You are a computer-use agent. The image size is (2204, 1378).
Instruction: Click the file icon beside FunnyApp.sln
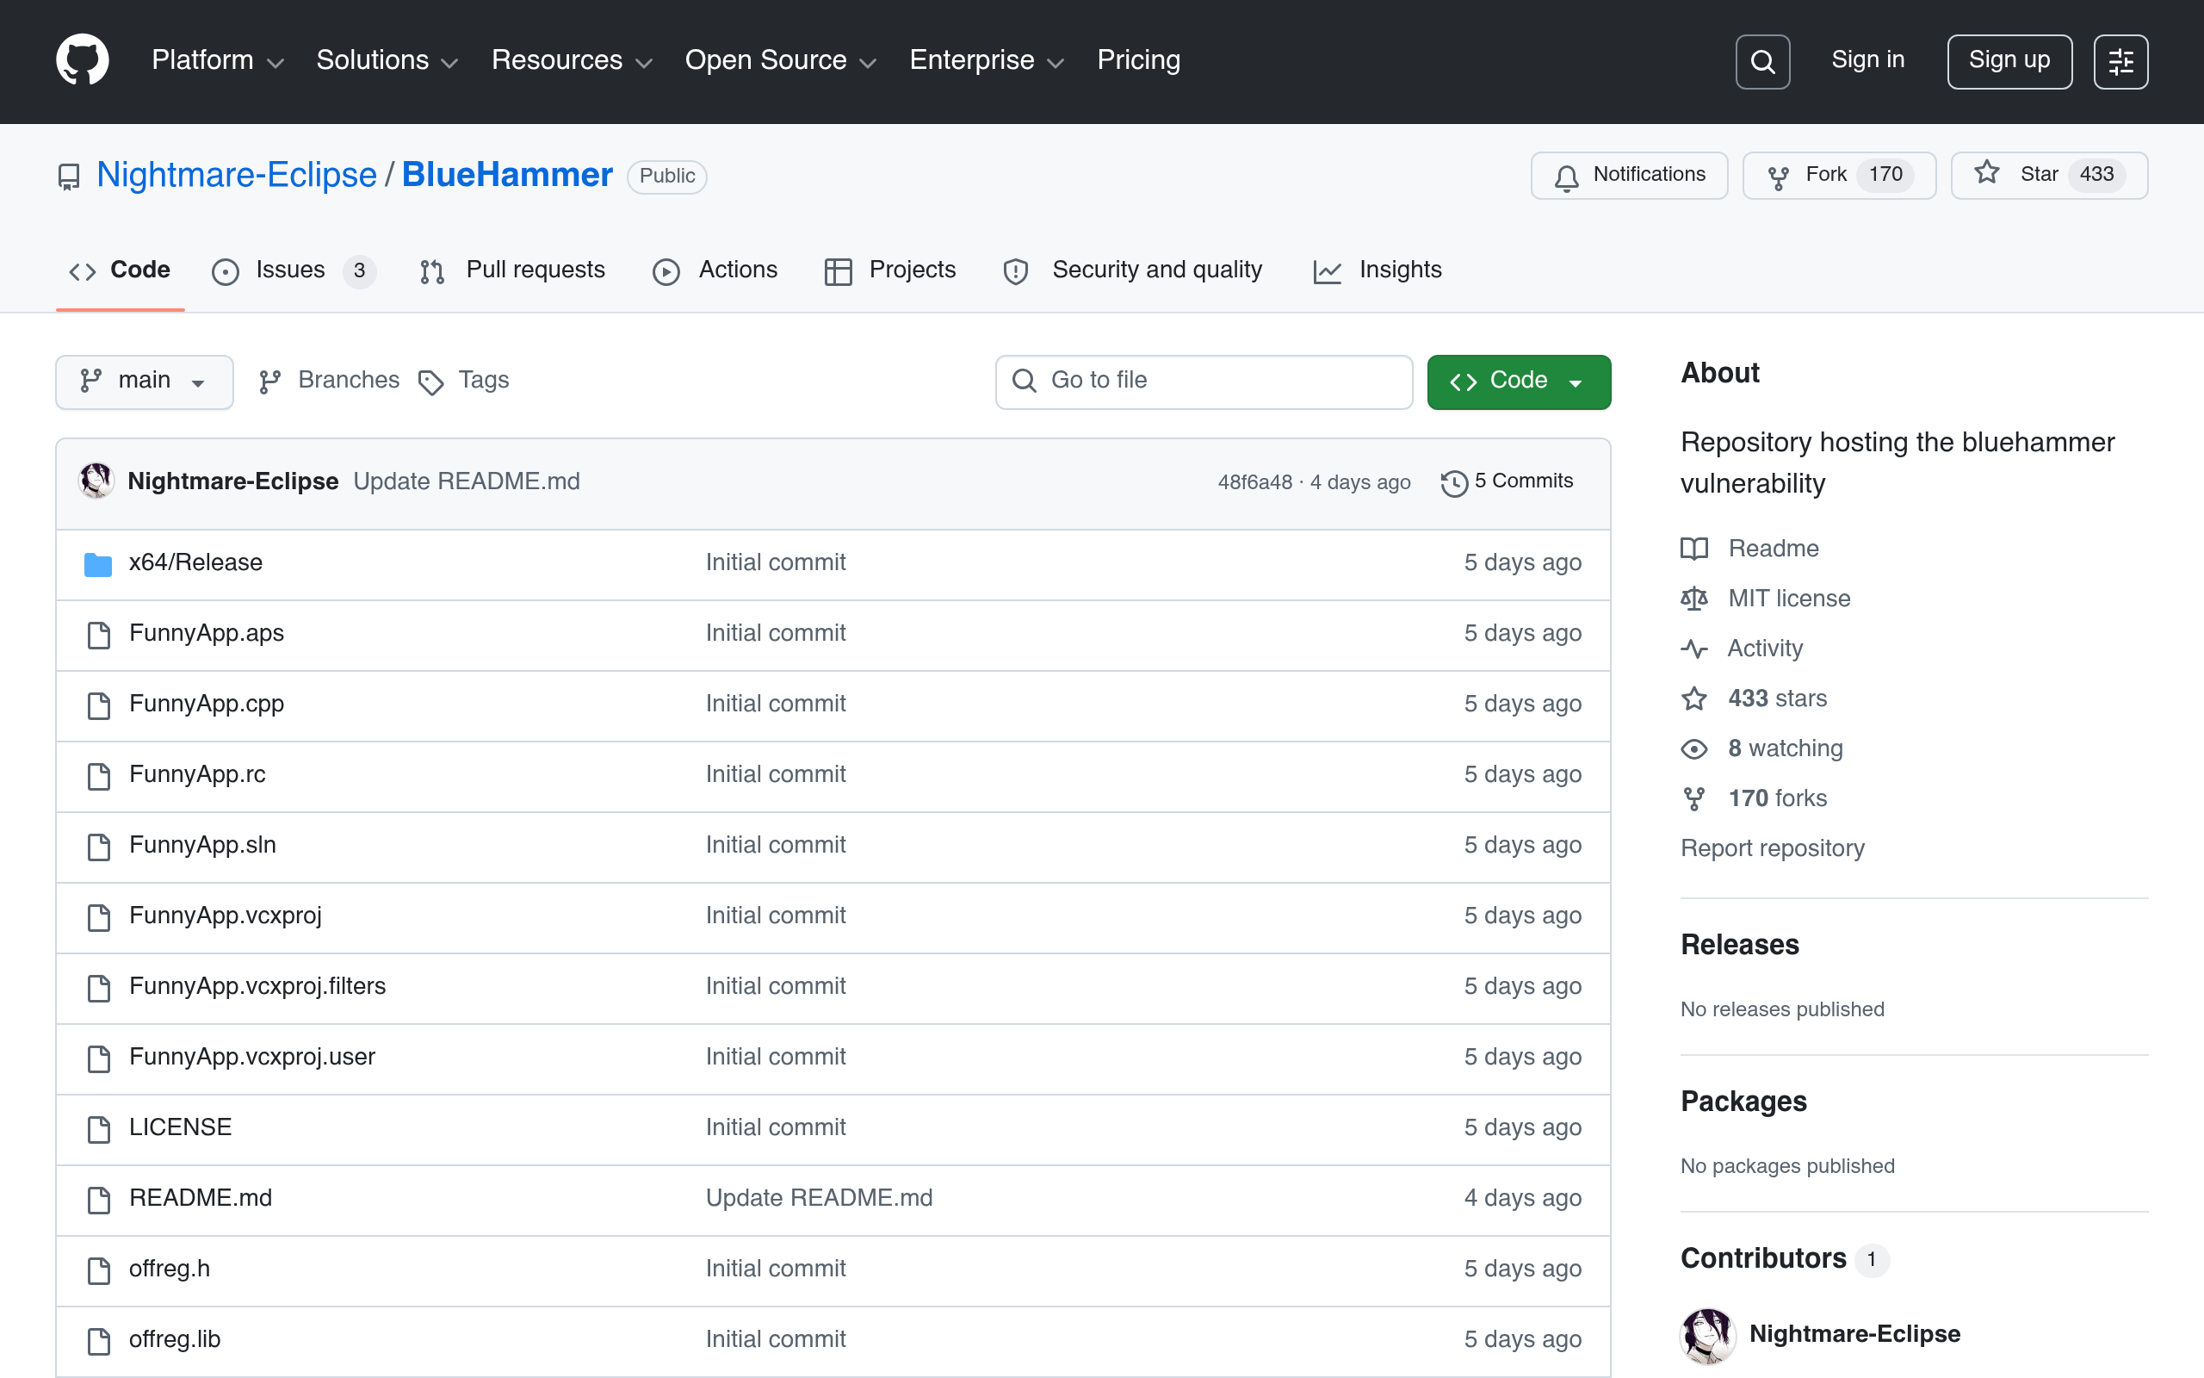98,846
